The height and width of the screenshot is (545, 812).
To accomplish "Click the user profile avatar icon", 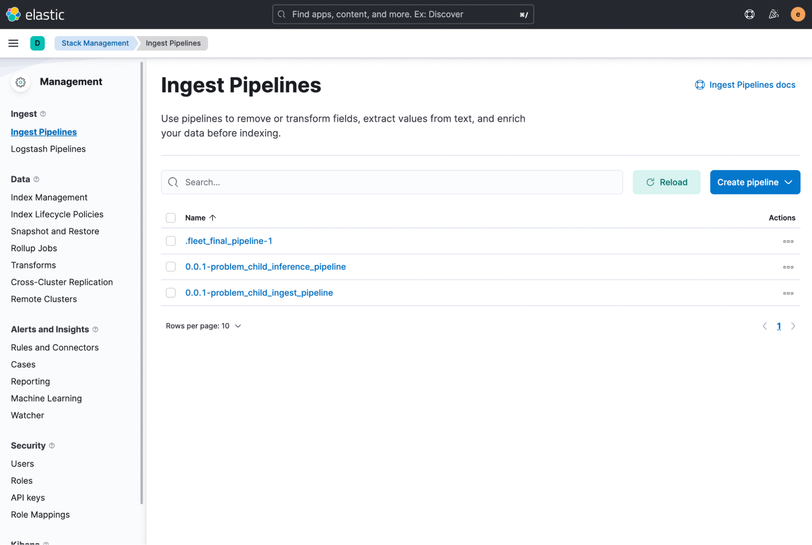I will pos(797,14).
